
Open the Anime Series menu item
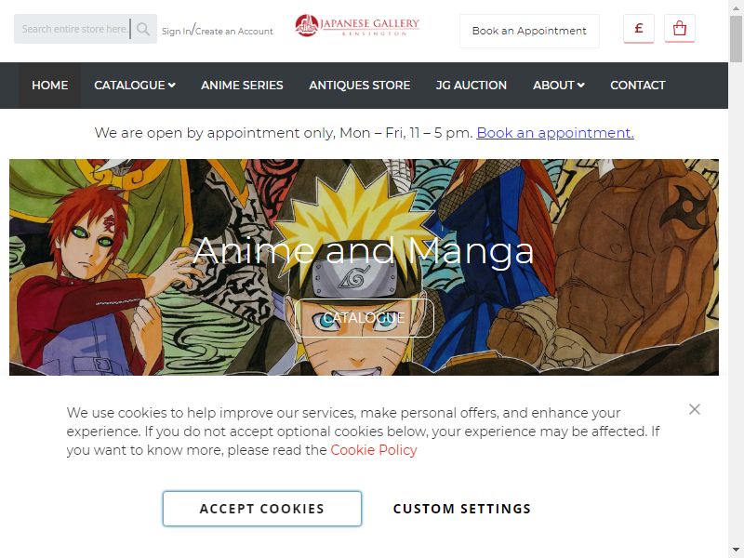pyautogui.click(x=242, y=86)
